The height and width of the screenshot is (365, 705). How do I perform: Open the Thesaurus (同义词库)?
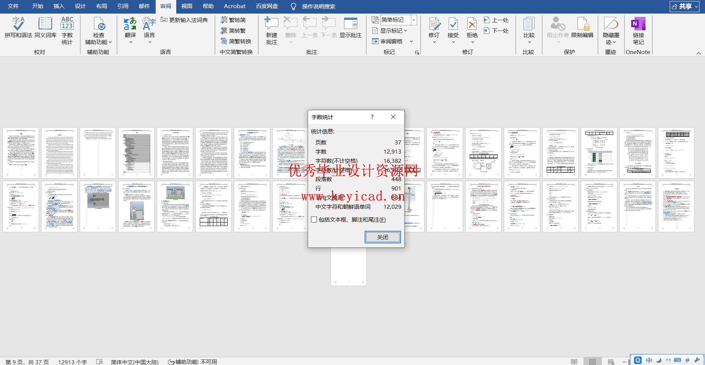(46, 28)
